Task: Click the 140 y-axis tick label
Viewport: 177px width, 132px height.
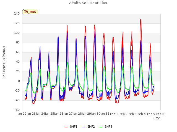Action: click(x=17, y=13)
